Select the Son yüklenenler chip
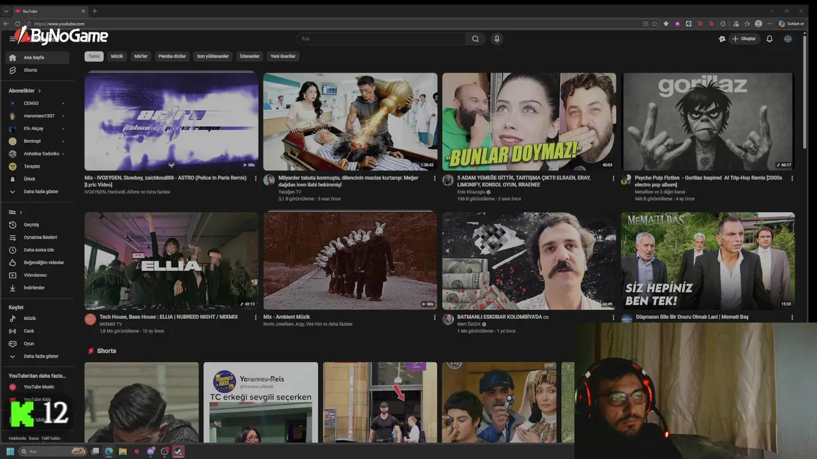Viewport: 817px width, 459px height. click(x=213, y=56)
